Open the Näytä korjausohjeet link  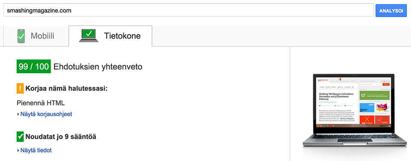tap(46, 114)
